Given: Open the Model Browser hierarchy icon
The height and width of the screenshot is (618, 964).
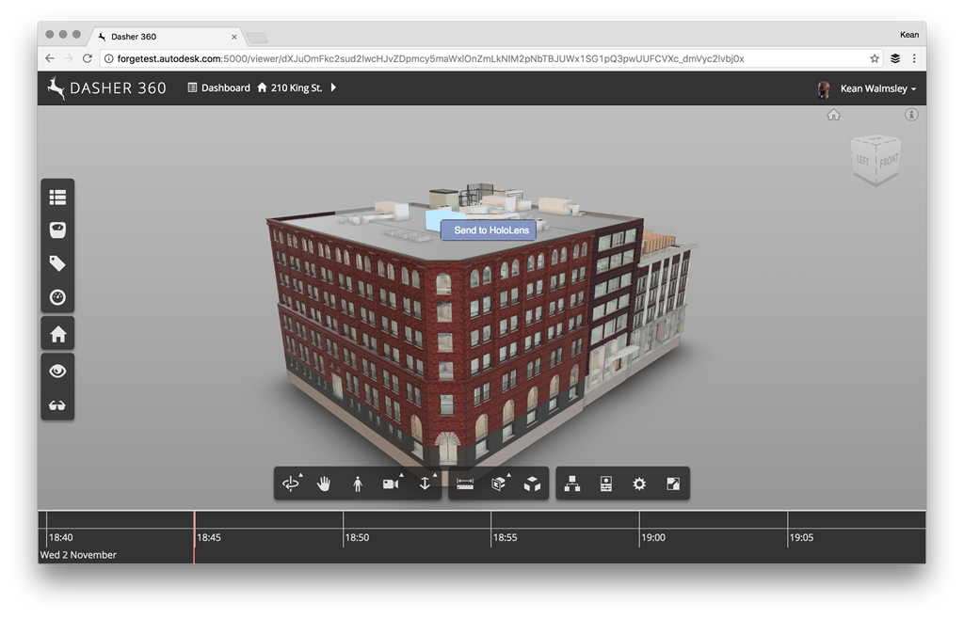Looking at the screenshot, I should click(x=572, y=483).
